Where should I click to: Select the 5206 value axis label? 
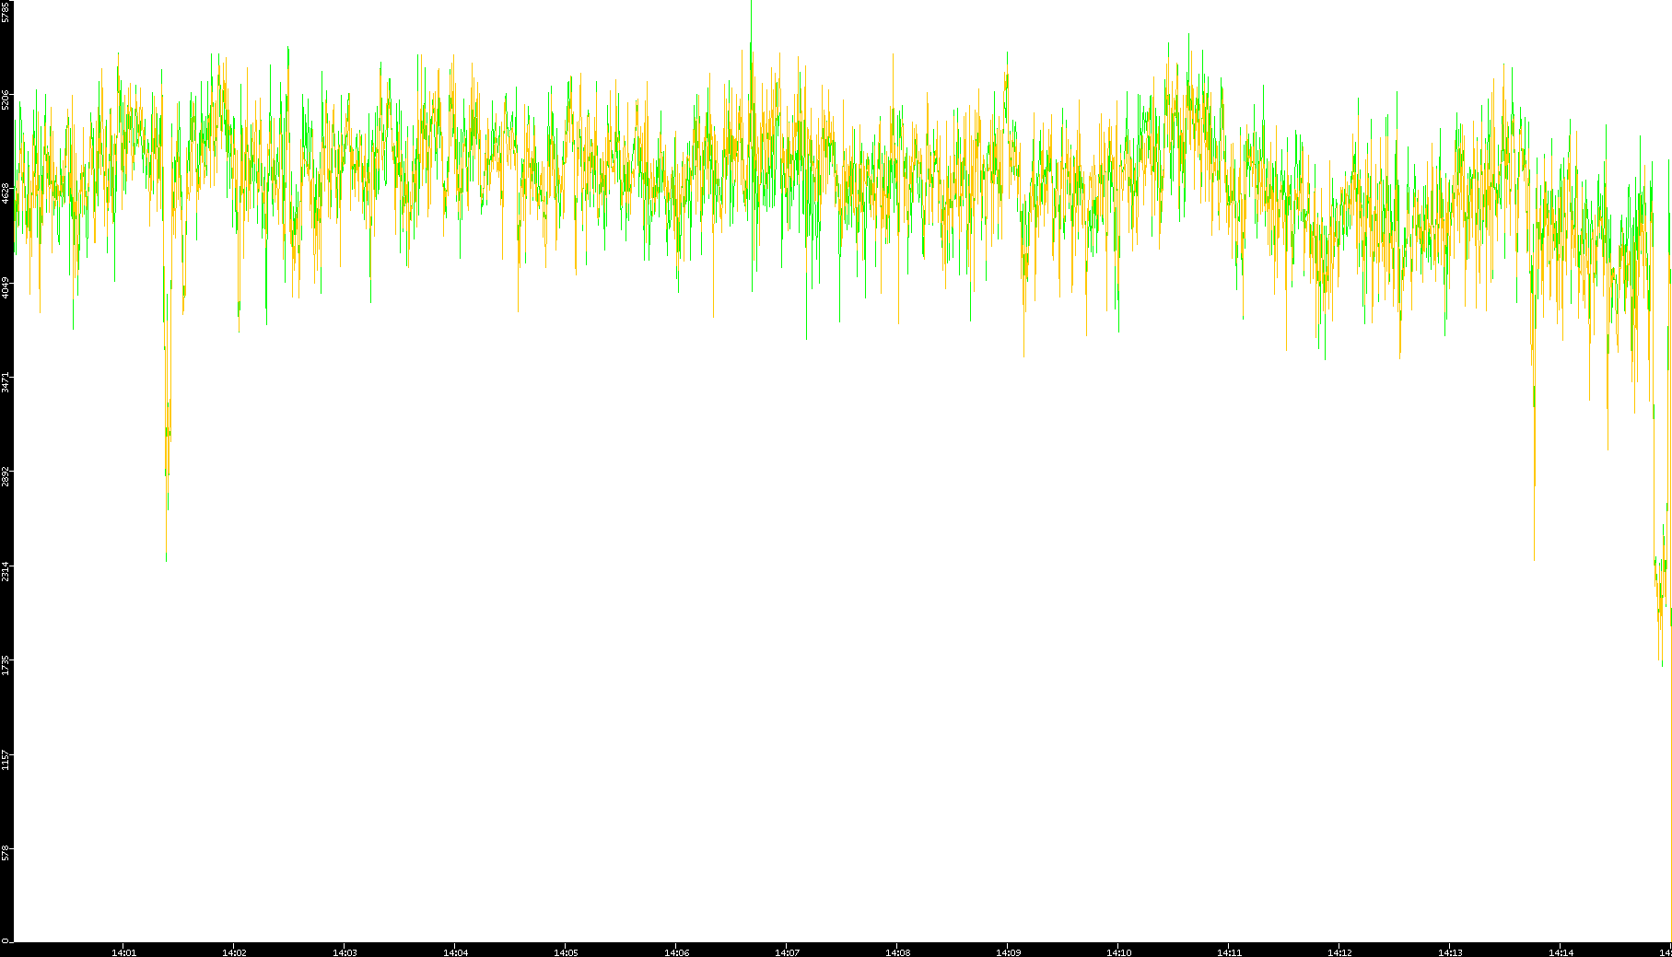(6, 99)
